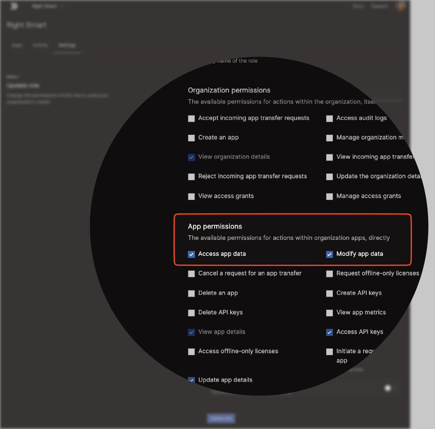
Task: Tick the Create an app checkbox
Action: [x=191, y=138]
